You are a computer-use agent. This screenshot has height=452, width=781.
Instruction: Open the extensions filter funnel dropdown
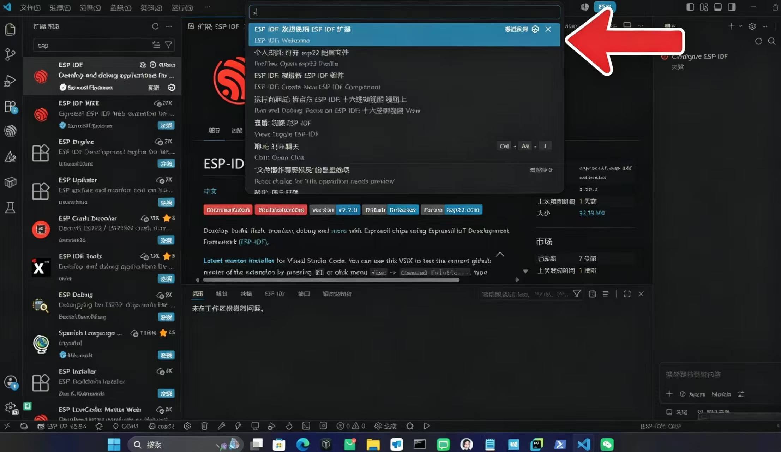pos(169,45)
